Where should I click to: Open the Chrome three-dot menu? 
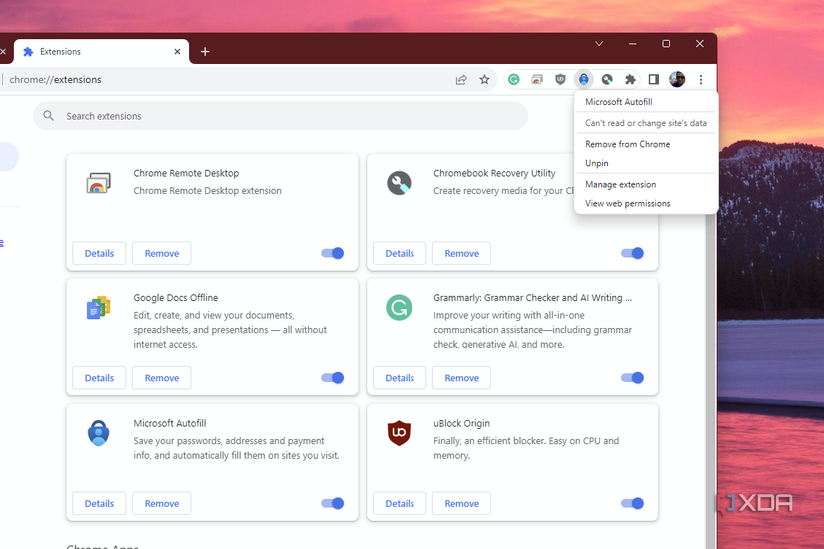click(701, 79)
